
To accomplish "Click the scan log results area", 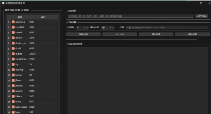I will point(138,81).
